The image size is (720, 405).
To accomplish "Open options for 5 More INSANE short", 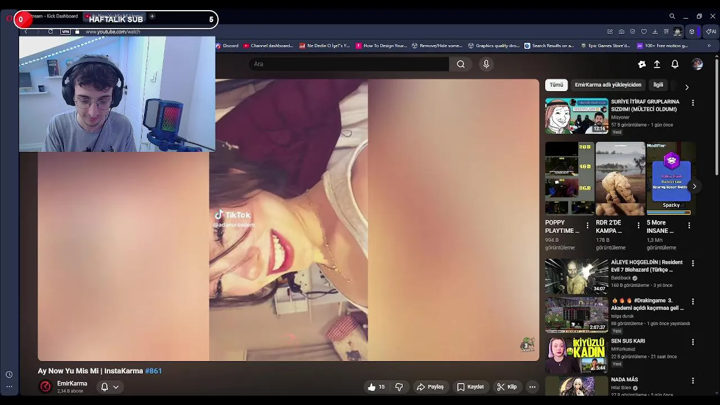I will 689,226.
